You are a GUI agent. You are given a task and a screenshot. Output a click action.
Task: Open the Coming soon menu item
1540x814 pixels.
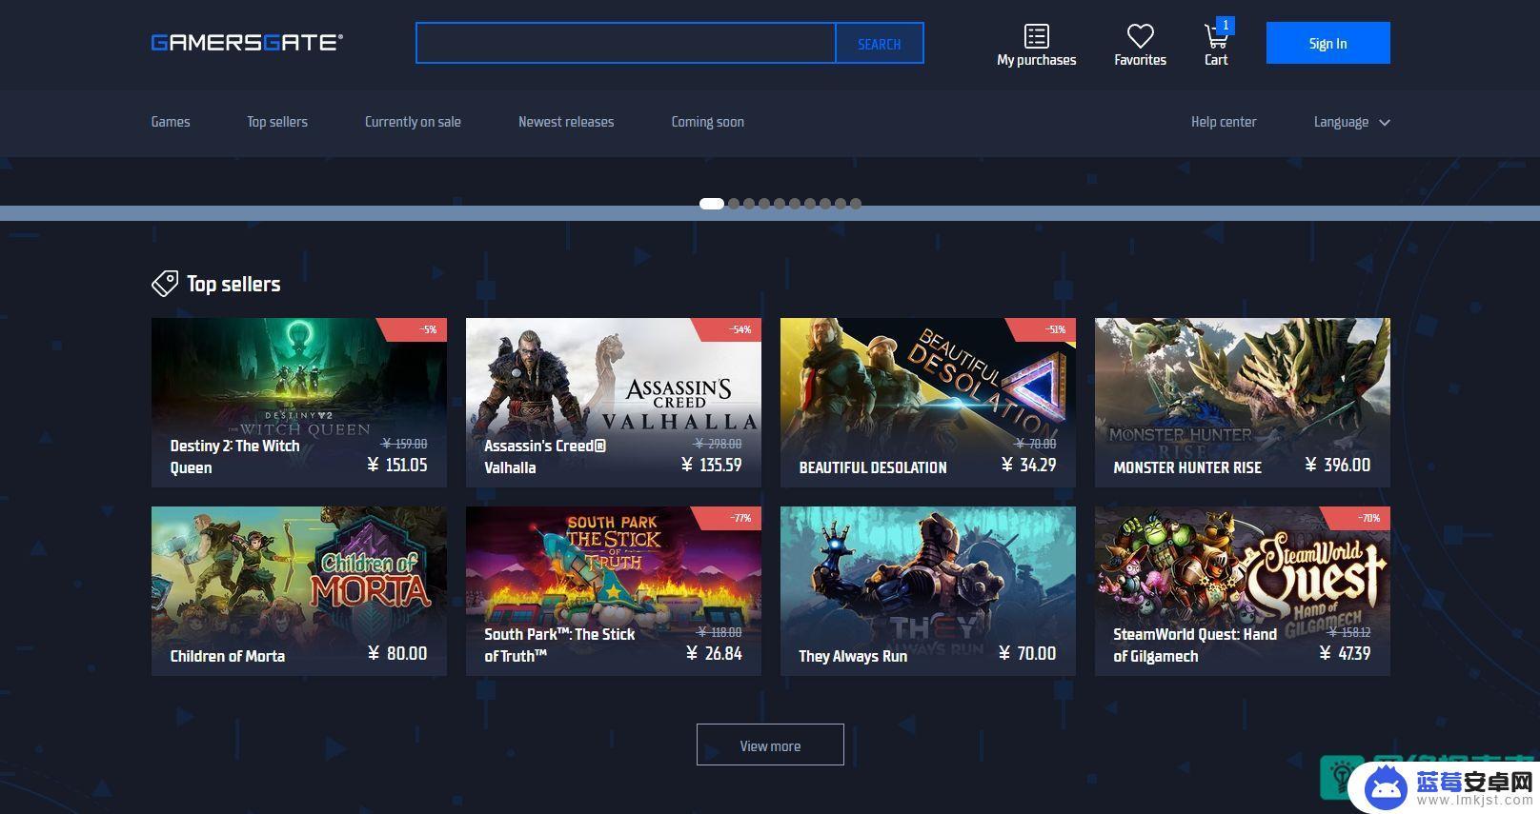tap(708, 122)
